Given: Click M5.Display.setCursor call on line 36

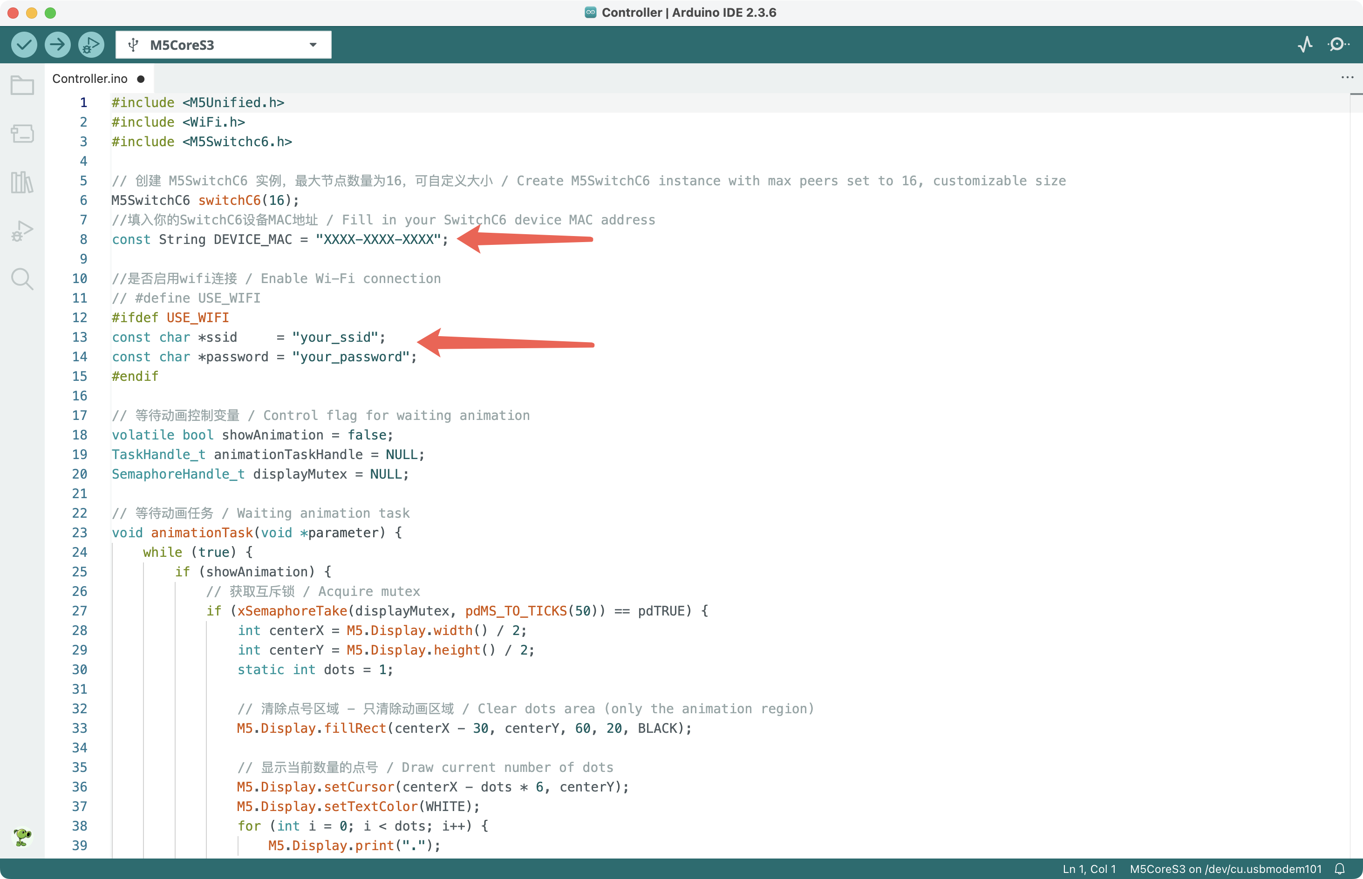Looking at the screenshot, I should click(x=432, y=787).
